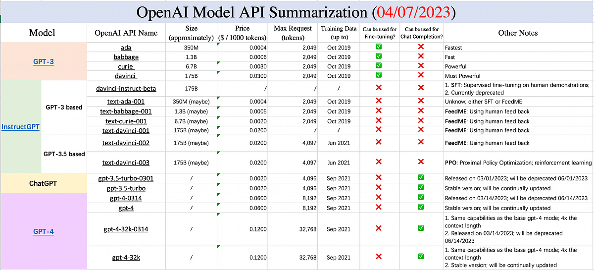The height and width of the screenshot is (270, 594).
Task: Select the underlined ada model name
Action: [x=126, y=47]
